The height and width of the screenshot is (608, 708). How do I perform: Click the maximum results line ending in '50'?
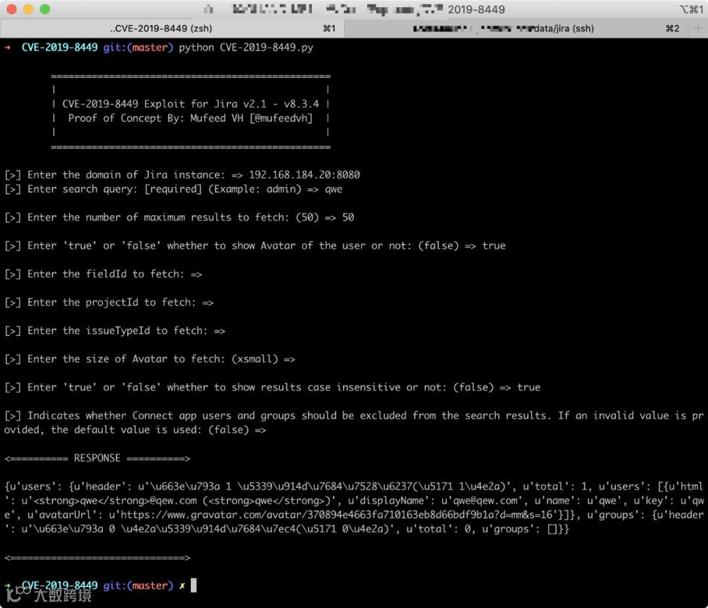(179, 217)
